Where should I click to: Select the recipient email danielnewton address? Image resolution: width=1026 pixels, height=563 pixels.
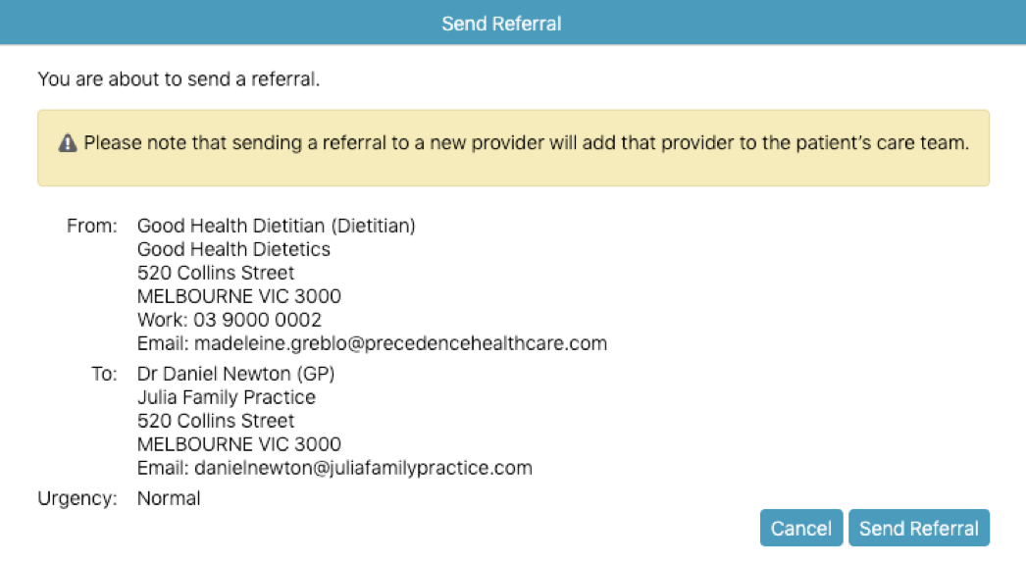click(x=363, y=468)
